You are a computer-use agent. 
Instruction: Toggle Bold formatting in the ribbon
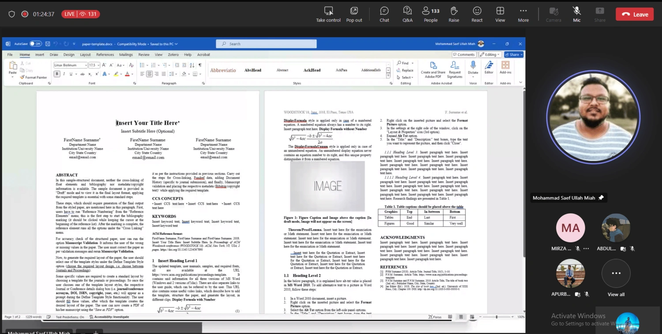(x=57, y=74)
